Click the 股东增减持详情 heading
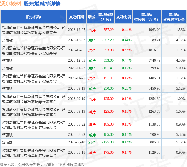The image size is (187, 167). (x=42, y=4)
